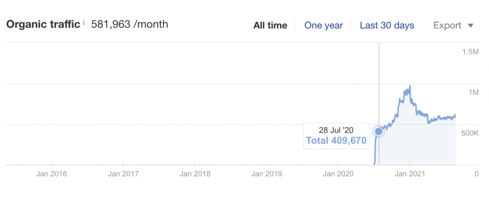Click the Jan 2019 axis label
Viewport: 489px width, 198px height.
click(266, 174)
